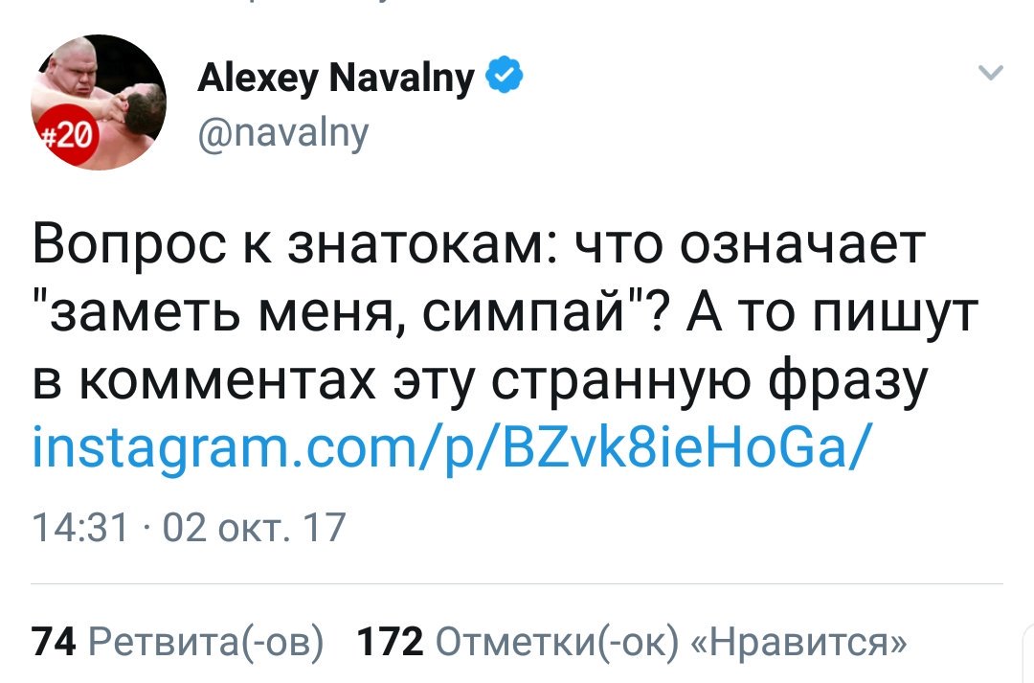This screenshot has height=683, width=1034.
Task: View the 172 likes number
Action: [x=389, y=641]
